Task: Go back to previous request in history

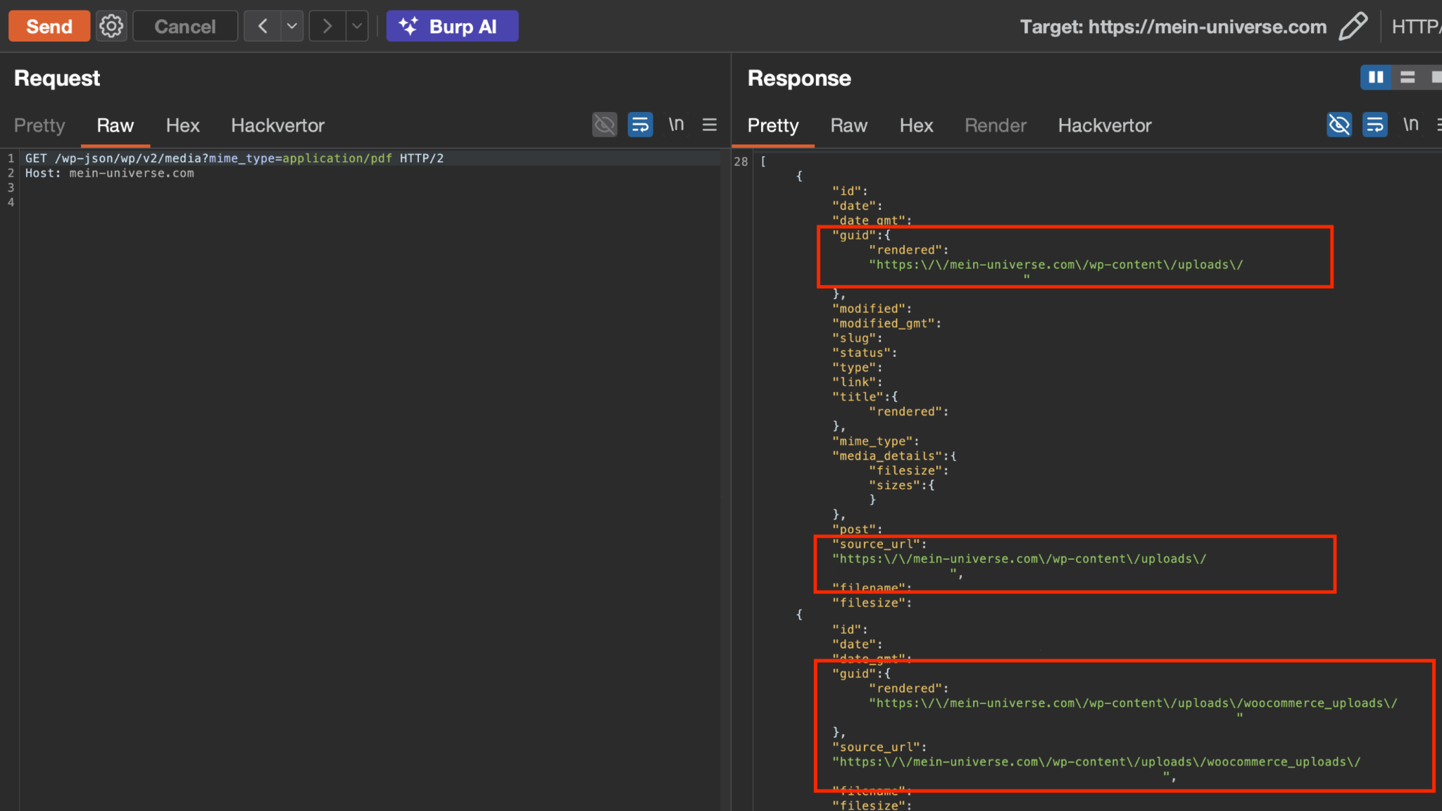Action: (263, 26)
